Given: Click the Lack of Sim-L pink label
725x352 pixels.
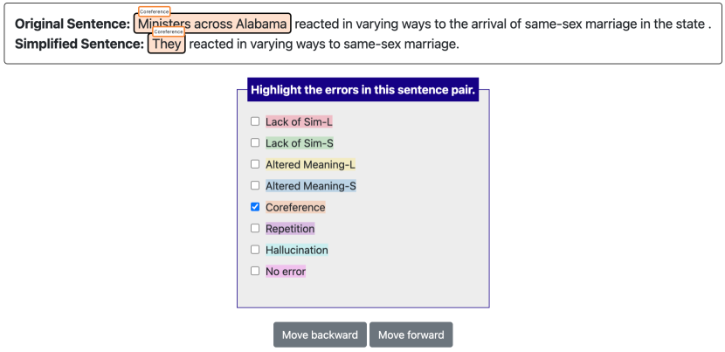Looking at the screenshot, I should [x=299, y=121].
